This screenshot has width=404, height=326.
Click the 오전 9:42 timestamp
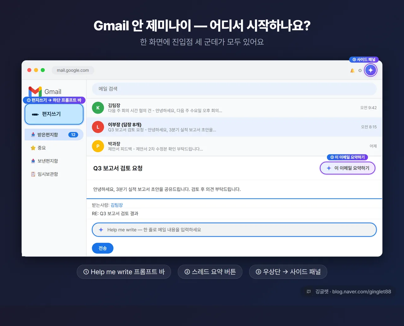(x=368, y=108)
